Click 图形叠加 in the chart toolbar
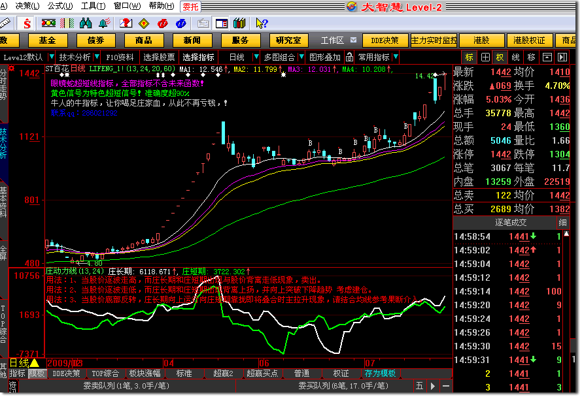Image resolution: width=582 pixels, height=397 pixels. (325, 57)
